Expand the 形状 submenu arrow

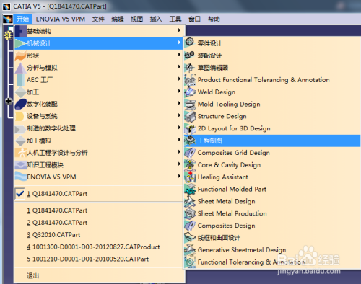(179, 55)
